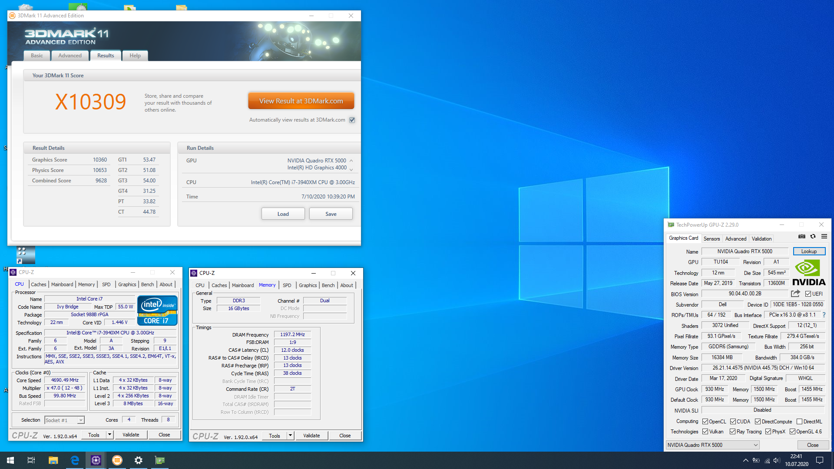The height and width of the screenshot is (469, 834).
Task: Click the CPU-Z Memory window title icon
Action: 194,273
